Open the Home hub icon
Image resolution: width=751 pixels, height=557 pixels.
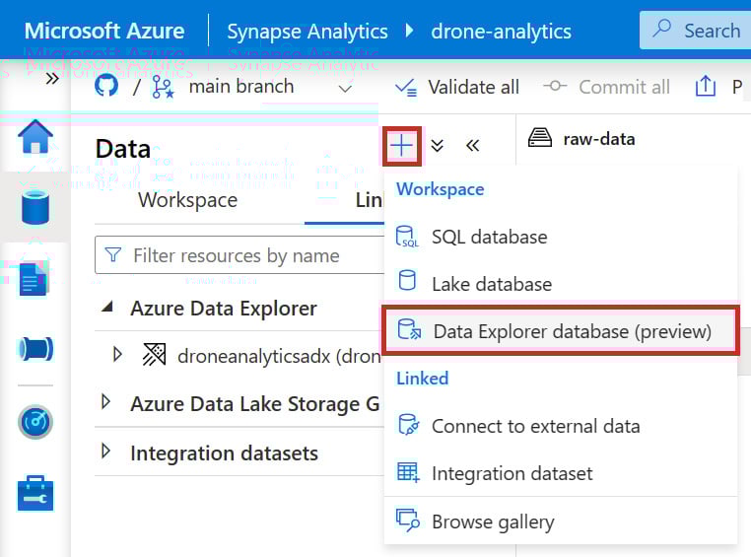pyautogui.click(x=34, y=136)
